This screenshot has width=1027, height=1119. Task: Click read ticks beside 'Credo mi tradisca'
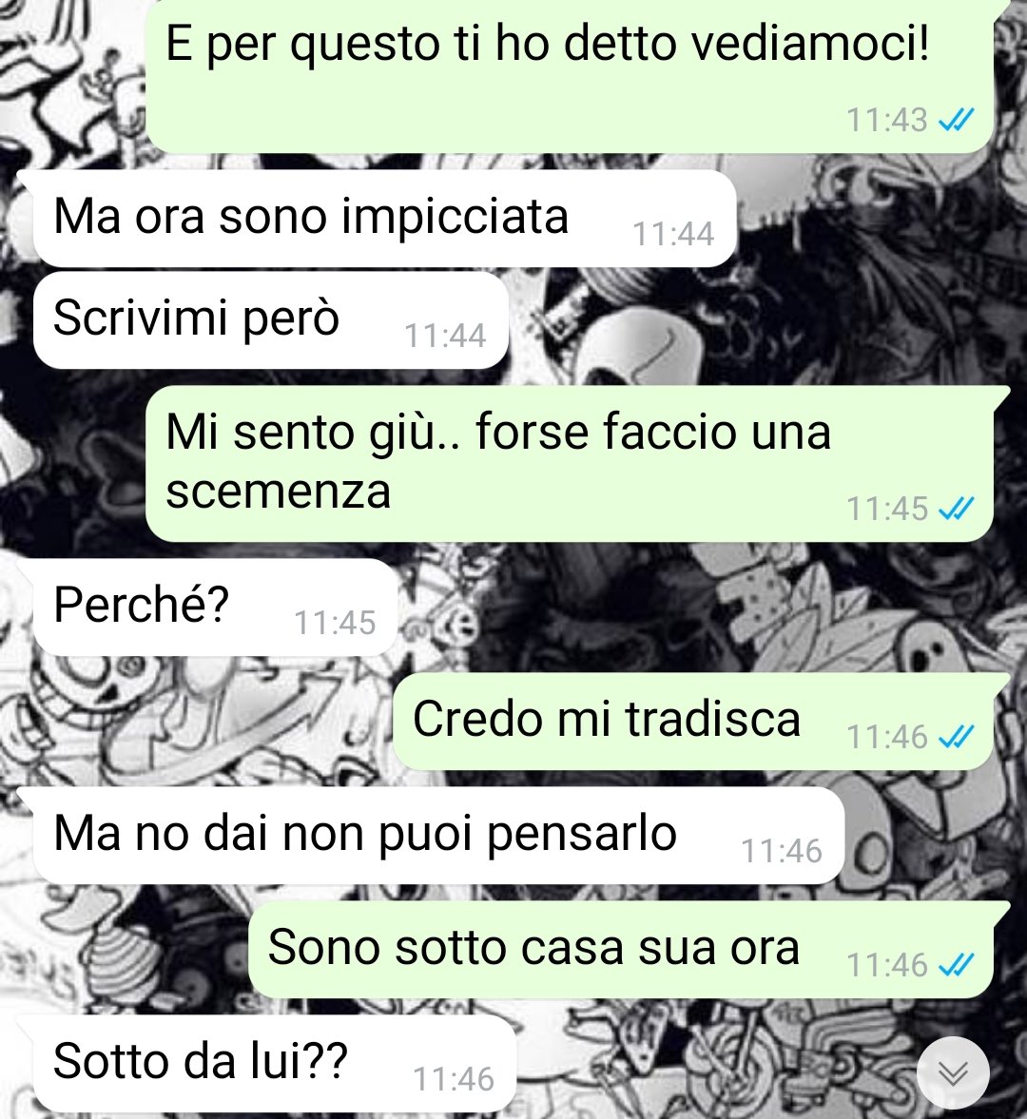tap(957, 737)
